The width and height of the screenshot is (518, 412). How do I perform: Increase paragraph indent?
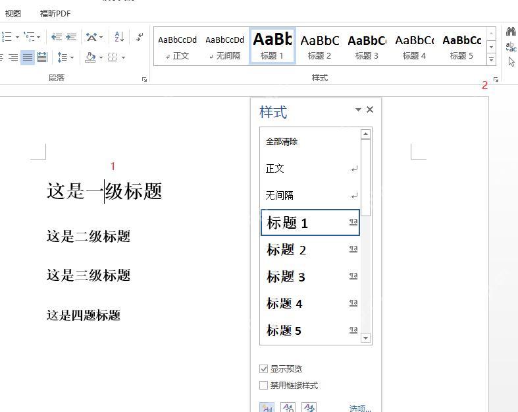pos(71,37)
